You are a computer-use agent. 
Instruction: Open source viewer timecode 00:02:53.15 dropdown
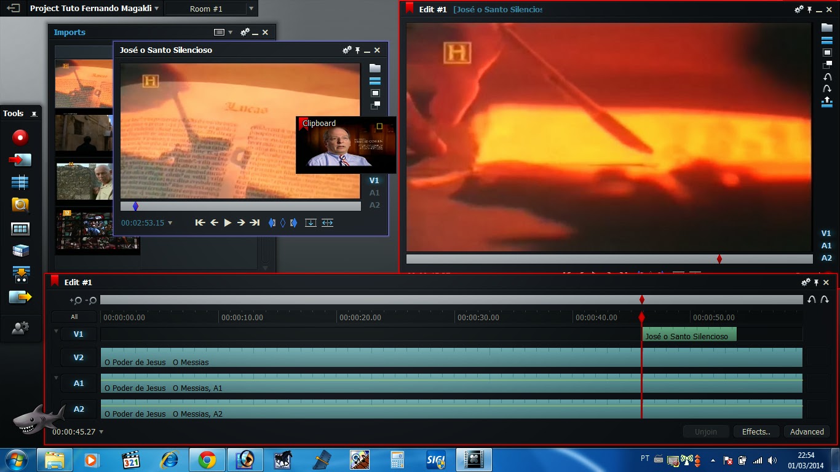[170, 223]
